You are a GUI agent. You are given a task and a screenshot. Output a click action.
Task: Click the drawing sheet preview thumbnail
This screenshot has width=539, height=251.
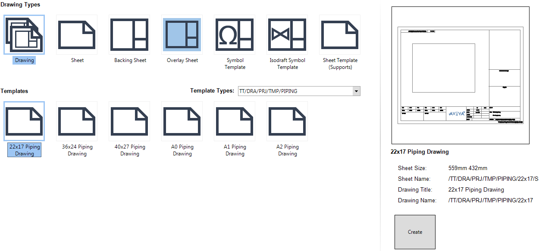tap(460, 74)
